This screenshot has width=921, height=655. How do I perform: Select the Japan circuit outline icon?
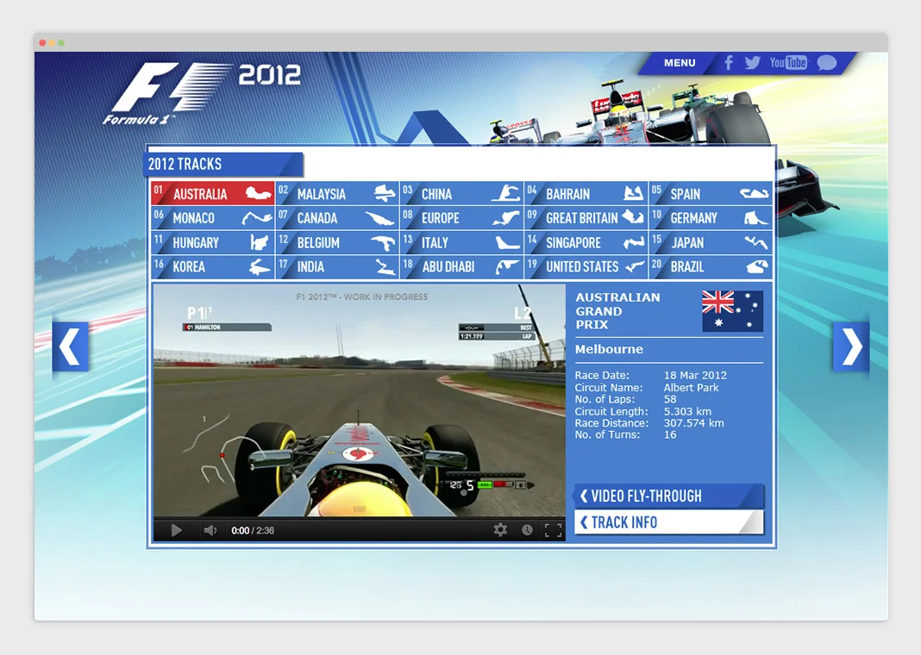pyautogui.click(x=755, y=242)
